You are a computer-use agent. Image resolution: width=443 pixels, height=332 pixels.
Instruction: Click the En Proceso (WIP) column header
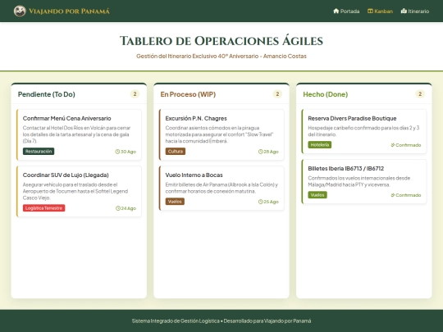(x=188, y=94)
